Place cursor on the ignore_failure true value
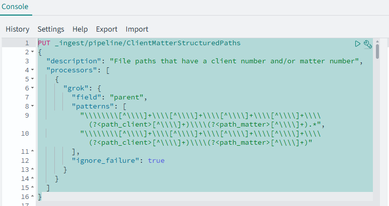 (156, 160)
